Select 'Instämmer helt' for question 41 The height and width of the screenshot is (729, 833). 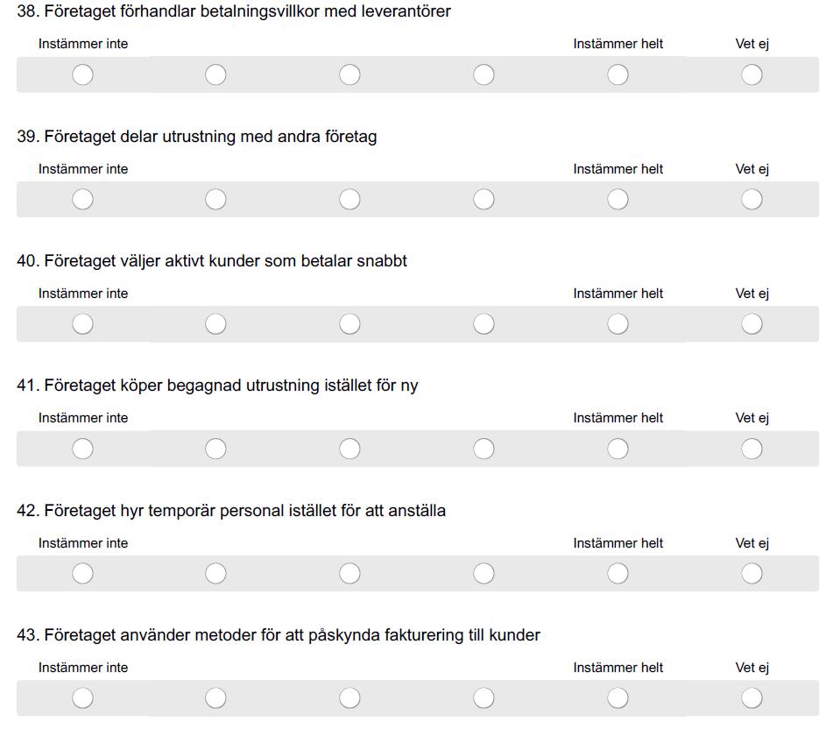pyautogui.click(x=618, y=449)
